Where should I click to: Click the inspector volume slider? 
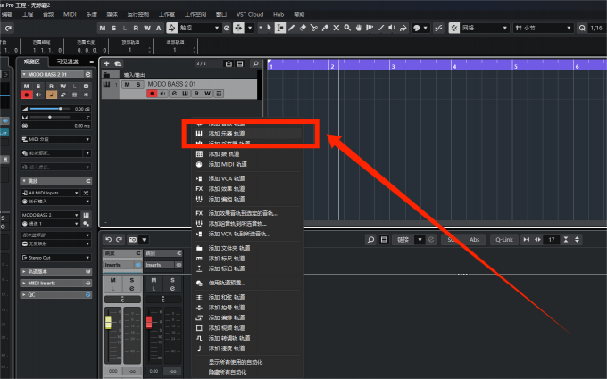(50, 109)
